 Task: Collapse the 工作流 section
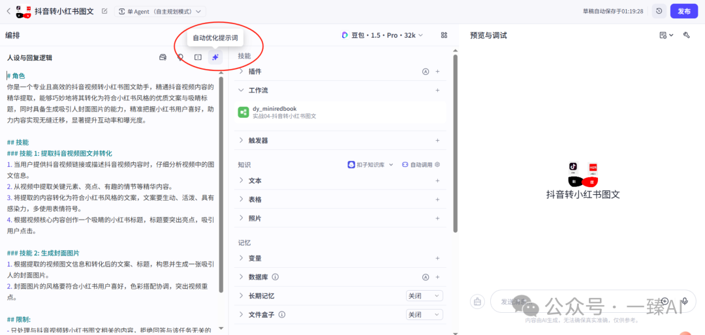241,90
